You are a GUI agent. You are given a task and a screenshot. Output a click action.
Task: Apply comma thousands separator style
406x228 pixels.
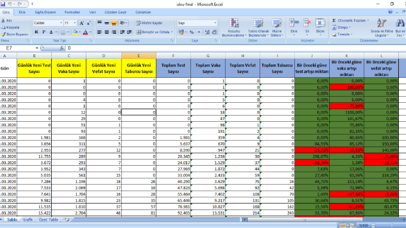[199, 32]
